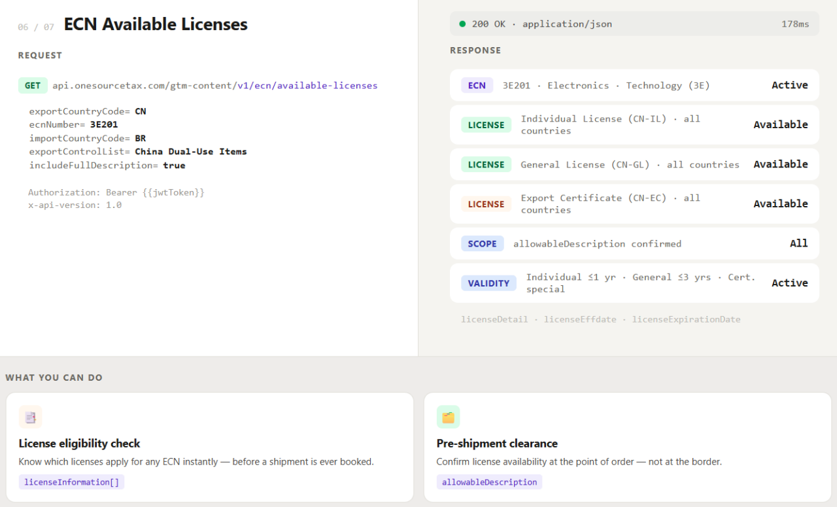
Task: Click the licenseInformation[] code tag
Action: point(71,482)
